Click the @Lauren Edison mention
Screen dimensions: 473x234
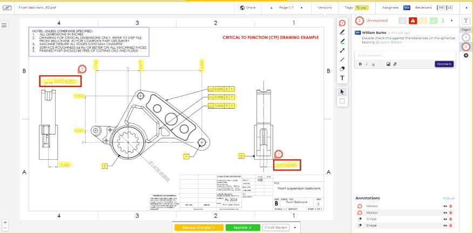[389, 42]
